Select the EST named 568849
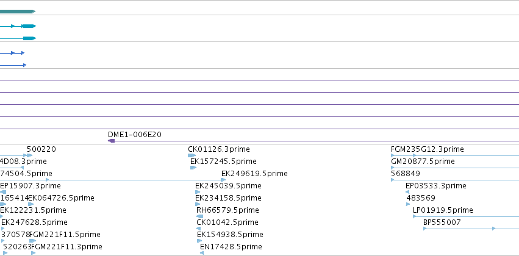Viewport: 519px width, 256px height. pyautogui.click(x=406, y=174)
